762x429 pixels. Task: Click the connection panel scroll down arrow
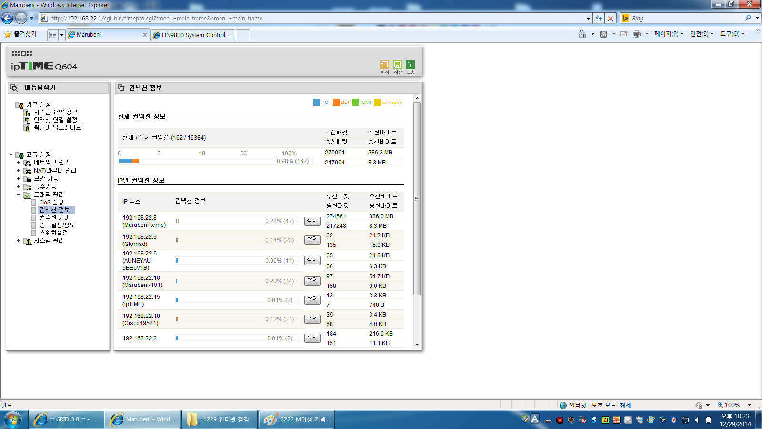[417, 345]
